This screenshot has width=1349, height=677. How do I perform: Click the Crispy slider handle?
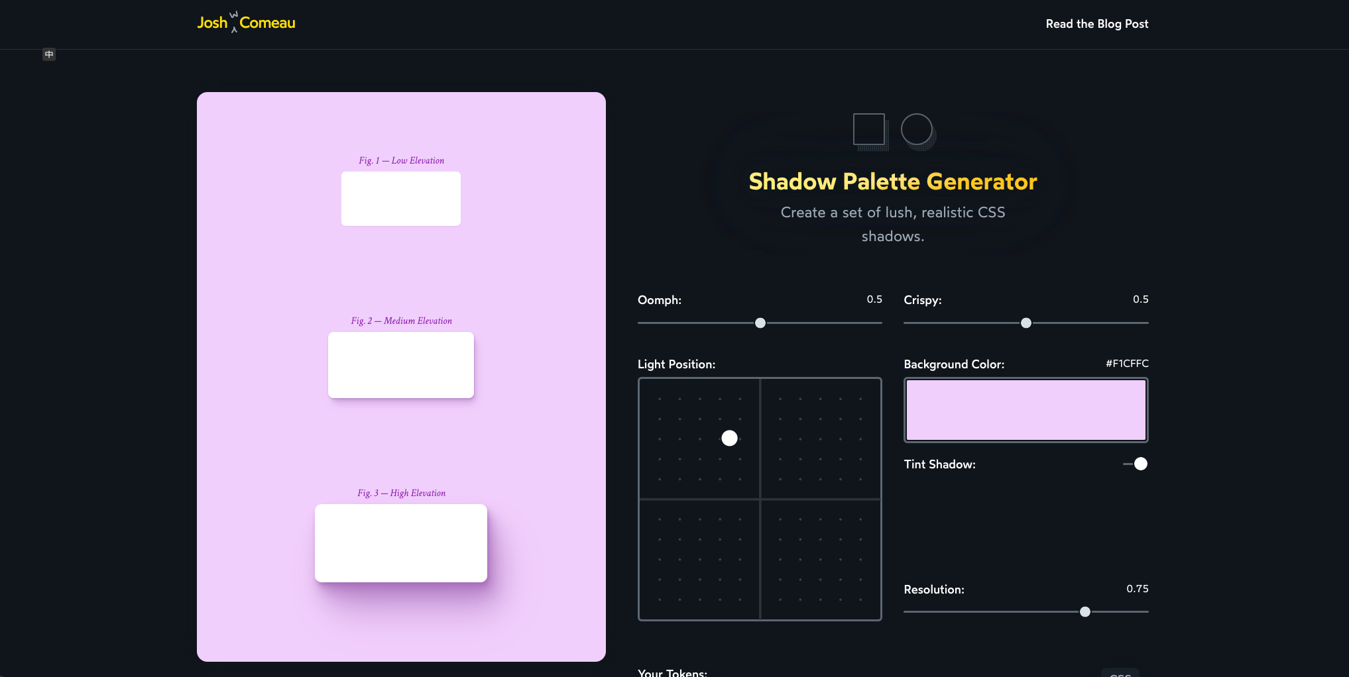[x=1026, y=323]
